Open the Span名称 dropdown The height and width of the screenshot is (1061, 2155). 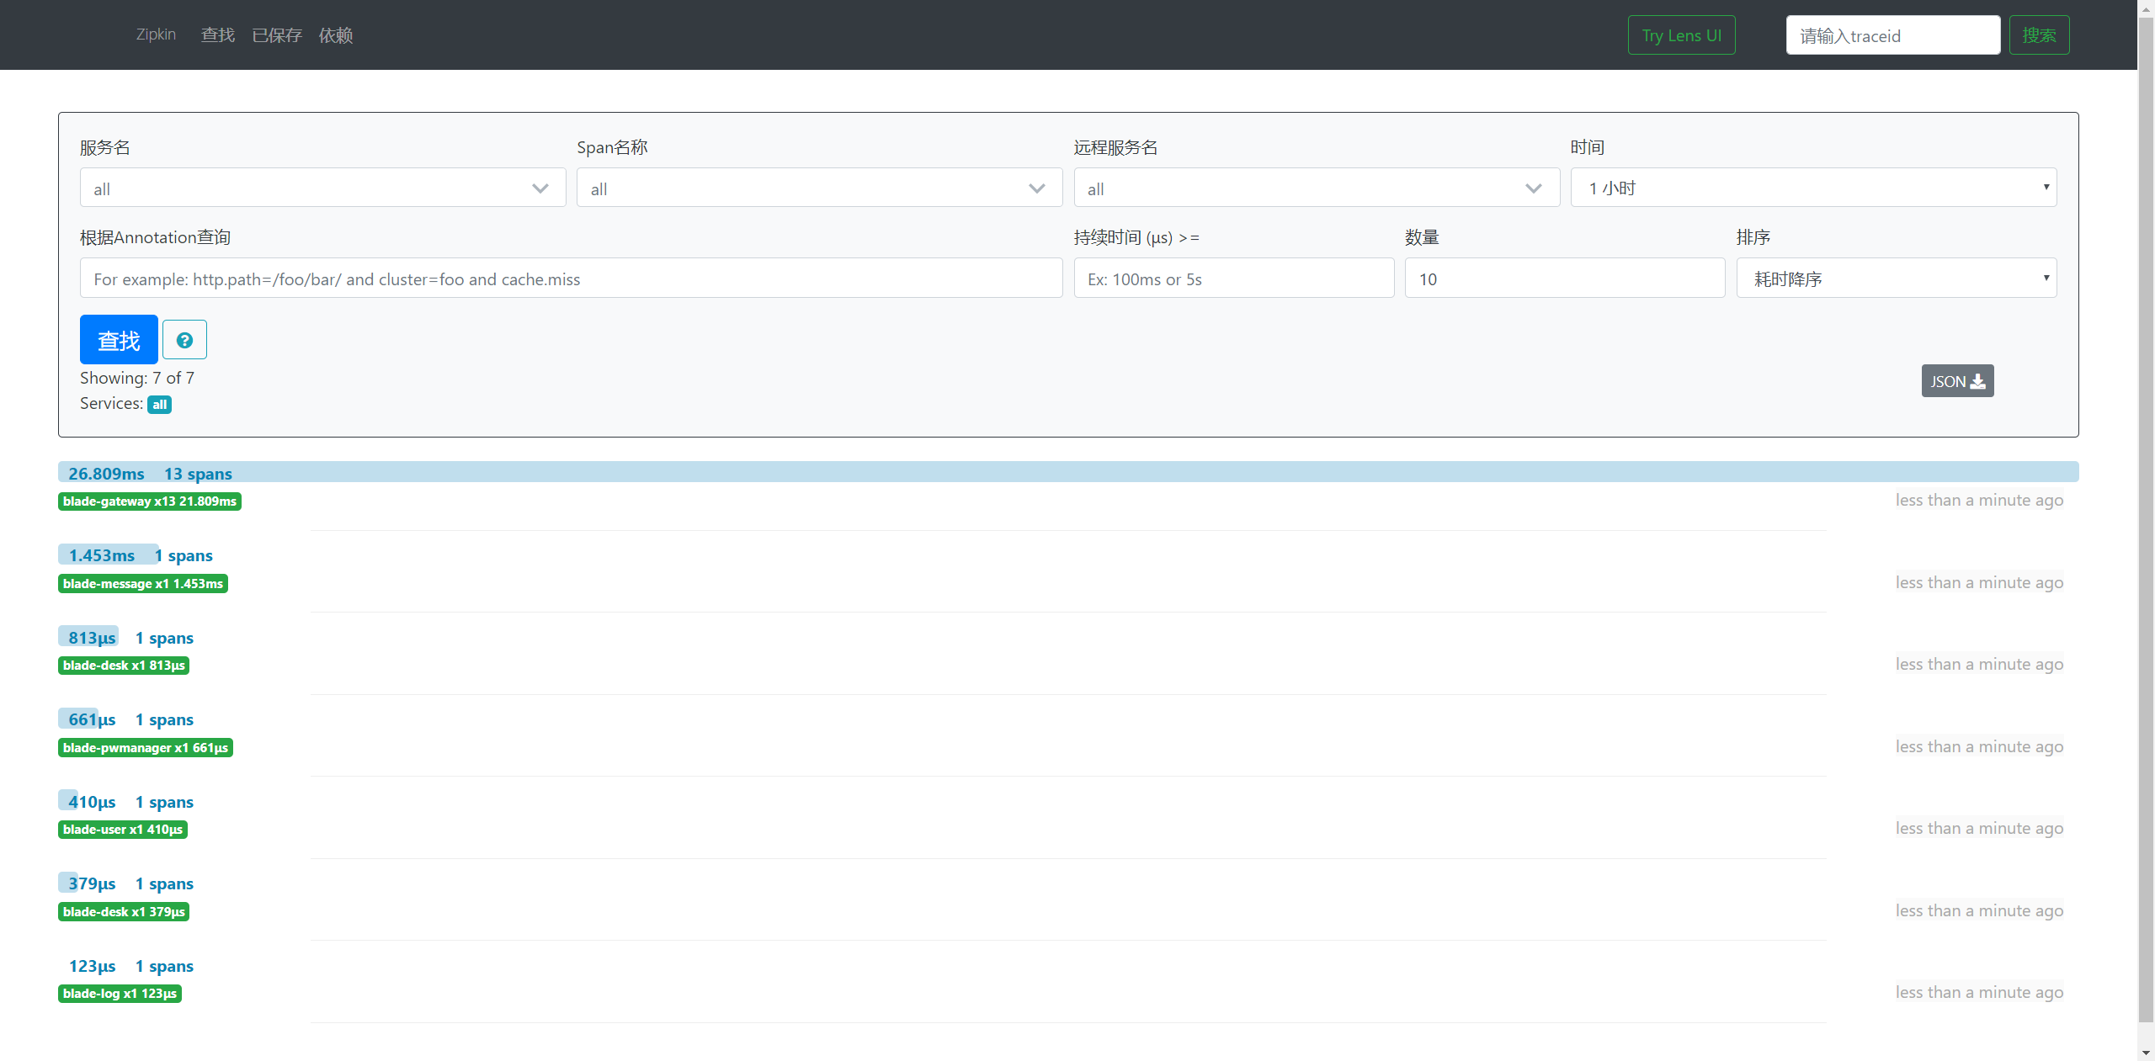point(818,188)
